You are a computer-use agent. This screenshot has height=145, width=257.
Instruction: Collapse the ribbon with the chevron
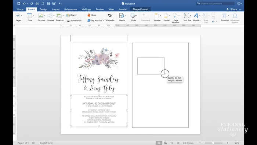coord(240,9)
